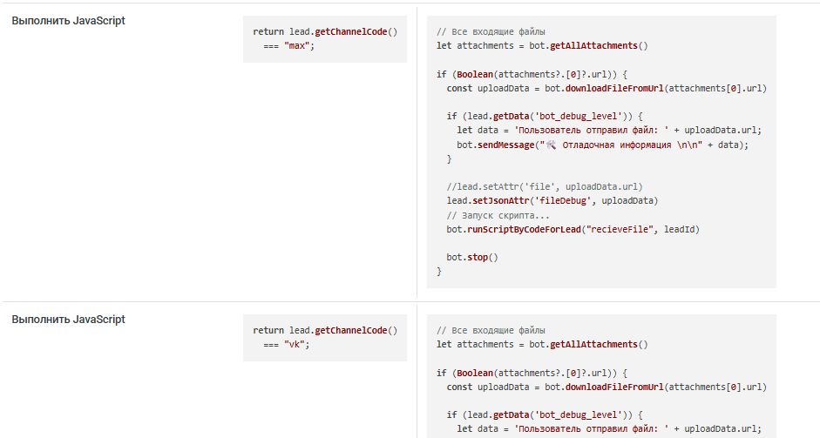Open the condition code block checking "max"
The image size is (820, 438).
[x=325, y=39]
